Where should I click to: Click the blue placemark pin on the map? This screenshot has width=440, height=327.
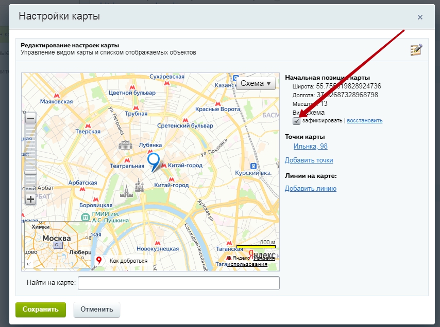tap(154, 160)
